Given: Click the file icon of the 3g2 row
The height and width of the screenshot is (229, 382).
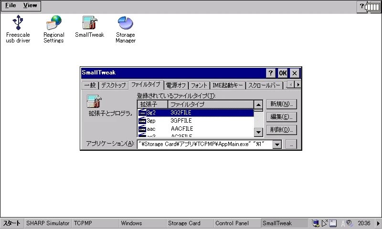Looking at the screenshot, I should tap(142, 113).
